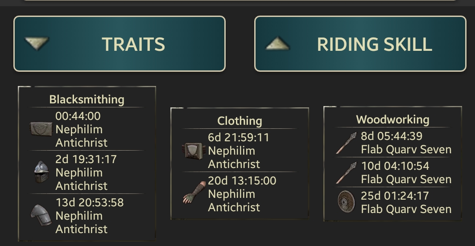This screenshot has height=246, width=475.
Task: Click the belt pouch icon under Blacksmithing
Action: pos(41,129)
